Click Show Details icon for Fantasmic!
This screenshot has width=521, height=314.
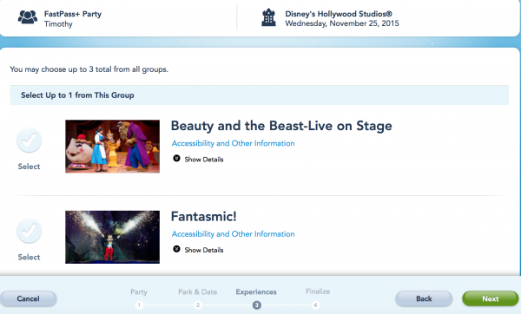point(176,249)
